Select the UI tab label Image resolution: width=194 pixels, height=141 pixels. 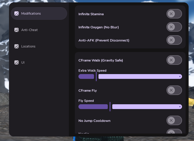tap(23, 62)
